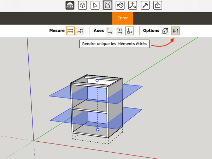Enable the first Mesure mode option
Image resolution: width=212 pixels, height=159 pixels.
(x=70, y=31)
